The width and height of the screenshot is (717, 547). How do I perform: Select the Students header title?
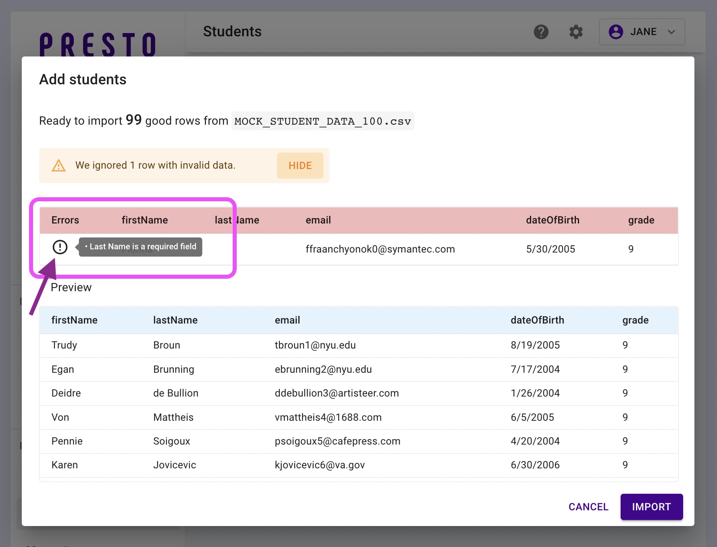pos(232,31)
